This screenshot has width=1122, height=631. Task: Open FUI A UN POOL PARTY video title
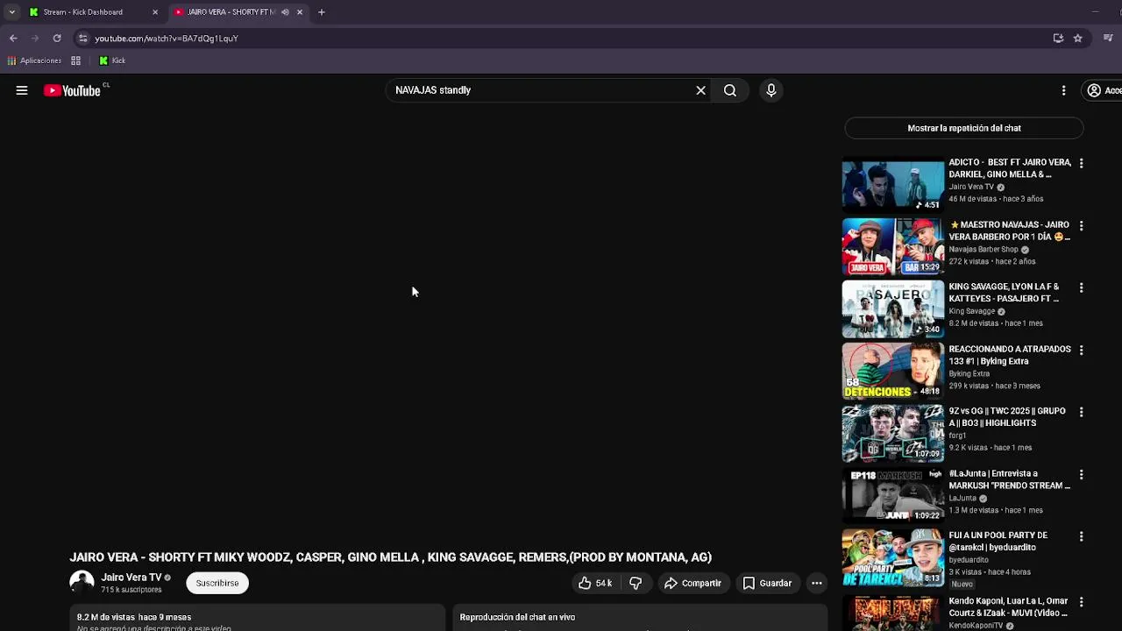(x=998, y=541)
